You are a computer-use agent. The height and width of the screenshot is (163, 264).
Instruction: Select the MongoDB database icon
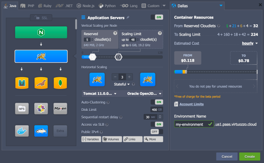tap(60, 83)
